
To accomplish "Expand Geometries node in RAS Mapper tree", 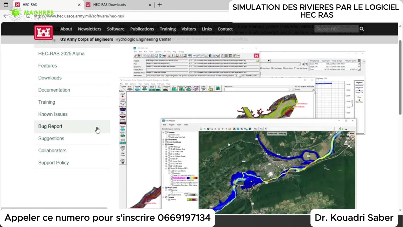I will (x=163, y=140).
